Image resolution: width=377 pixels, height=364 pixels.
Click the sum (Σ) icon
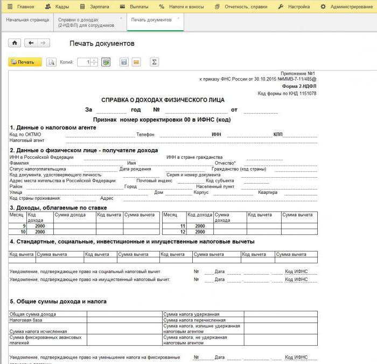(x=154, y=62)
